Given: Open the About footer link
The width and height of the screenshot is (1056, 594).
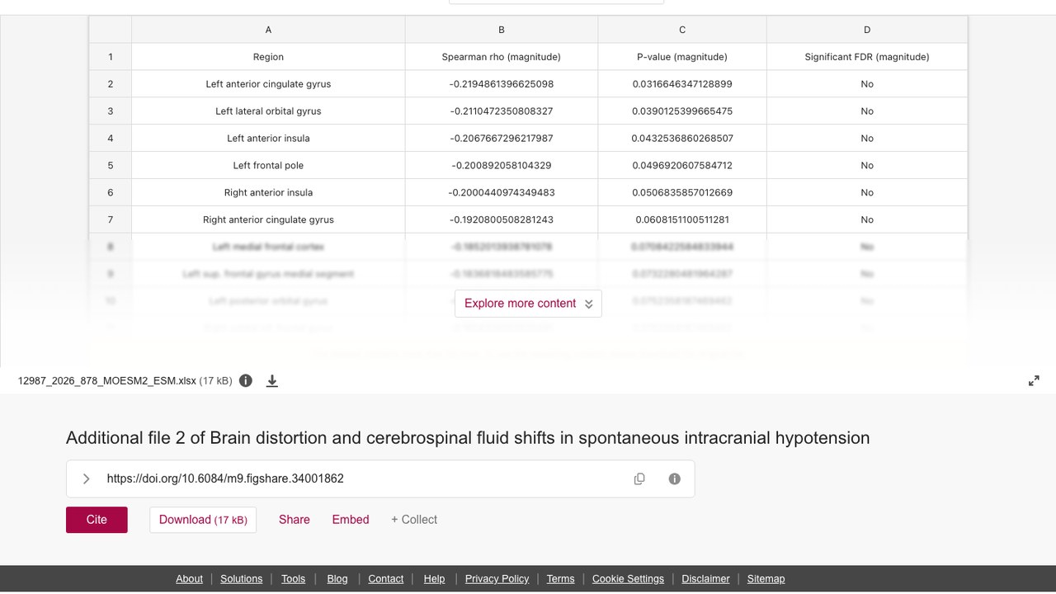Looking at the screenshot, I should (x=189, y=579).
